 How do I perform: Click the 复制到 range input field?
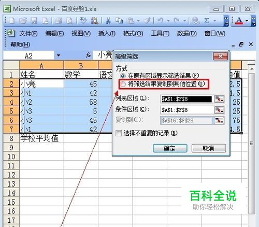click(x=186, y=121)
